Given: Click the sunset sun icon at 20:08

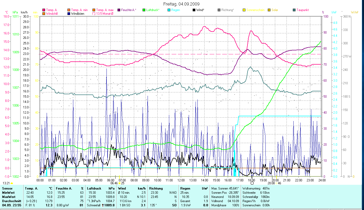Looking at the screenshot, I should click(x=276, y=183).
